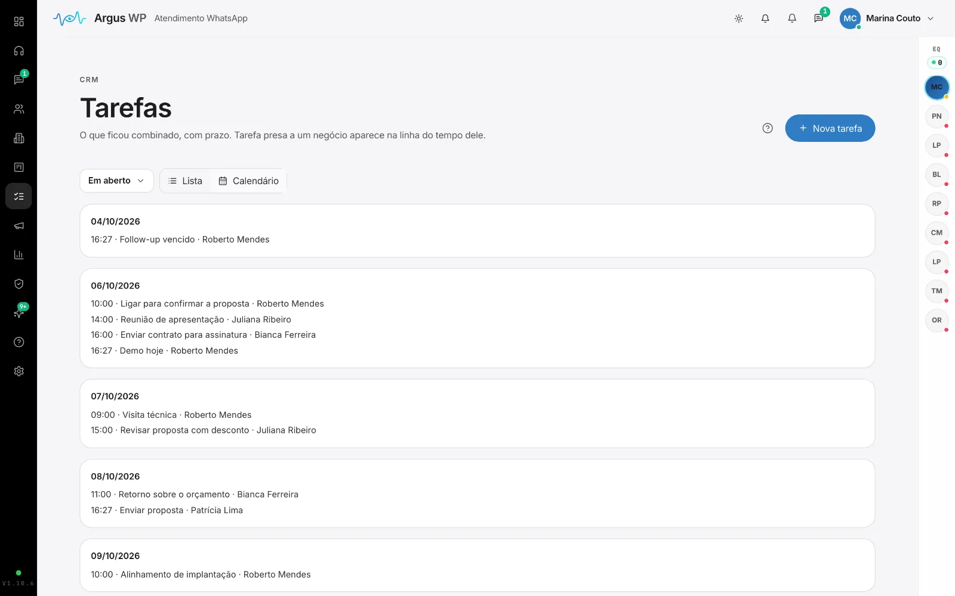The width and height of the screenshot is (955, 596).
Task: Open the headset support icon in sidebar
Action: tap(19, 51)
